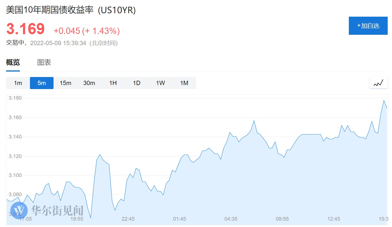Image resolution: width=392 pixels, height=227 pixels.
Task: Switch to the 概览 tab
Action: click(x=13, y=62)
